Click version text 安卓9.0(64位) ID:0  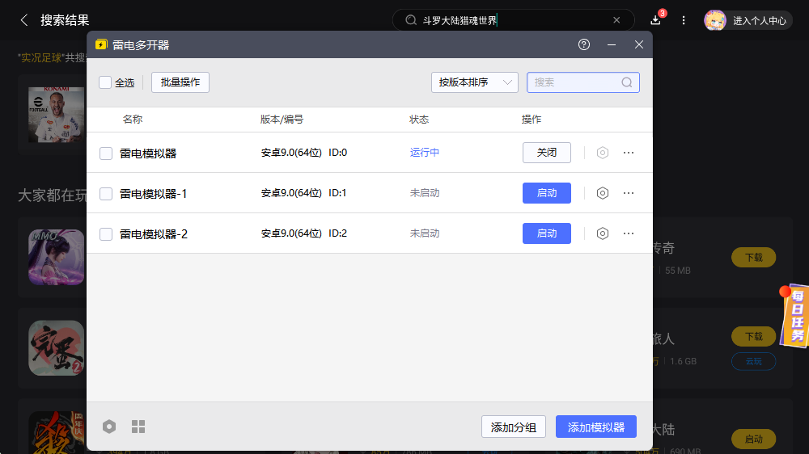[x=304, y=153]
